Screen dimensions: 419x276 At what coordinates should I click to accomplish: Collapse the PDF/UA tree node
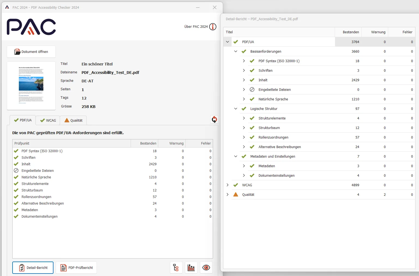(228, 42)
